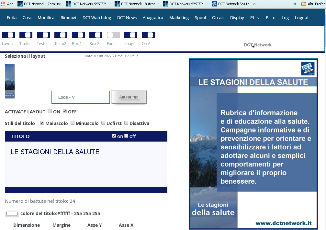Open the Rimuovi menu
This screenshot has height=230, width=326.
pos(68,18)
